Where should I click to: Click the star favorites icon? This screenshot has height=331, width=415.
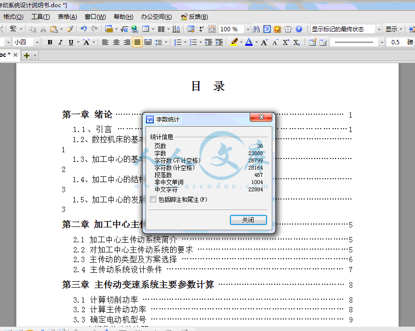(277, 29)
